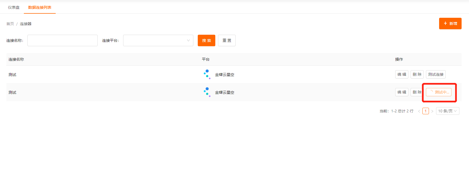The image size is (469, 196).
Task: Select page 1 in pagination
Action: click(x=426, y=111)
